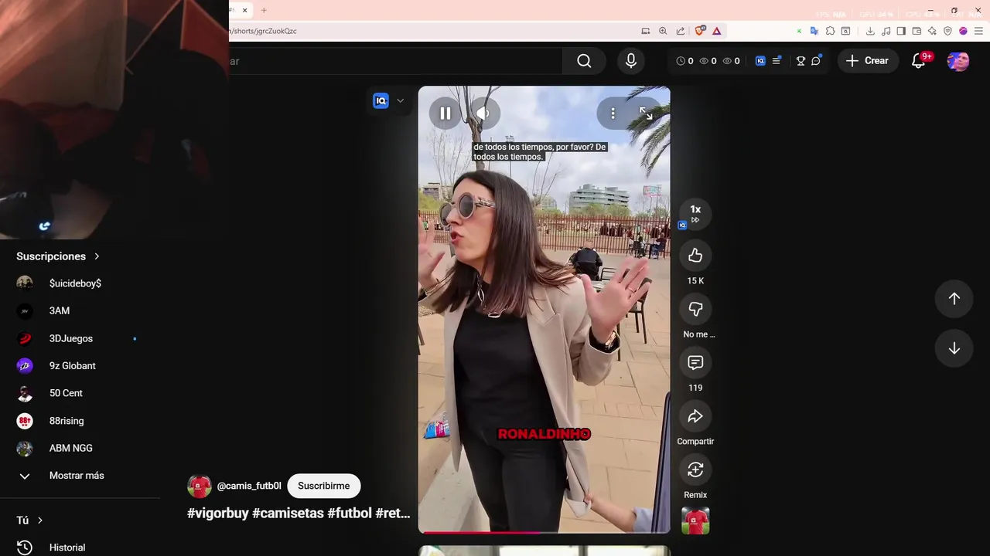Remix this Short
The height and width of the screenshot is (556, 990).
pyautogui.click(x=695, y=470)
